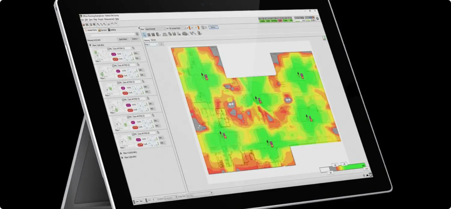Image resolution: width=451 pixels, height=209 pixels.
Task: Click the lower Edit button of Cisco AP3700i (3)
Action: coord(148,91)
